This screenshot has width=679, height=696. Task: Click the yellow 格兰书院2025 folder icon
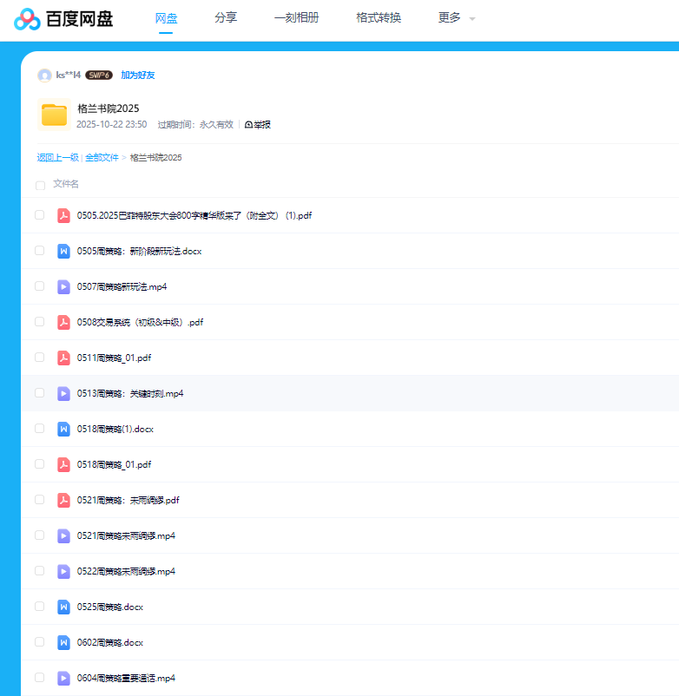(x=54, y=115)
